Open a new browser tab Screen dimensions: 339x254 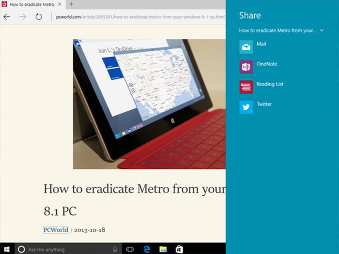(x=71, y=4)
